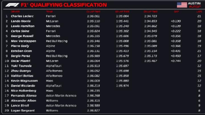
Task: Select the Q3 LAP TIME column header
Action: (x=150, y=12)
